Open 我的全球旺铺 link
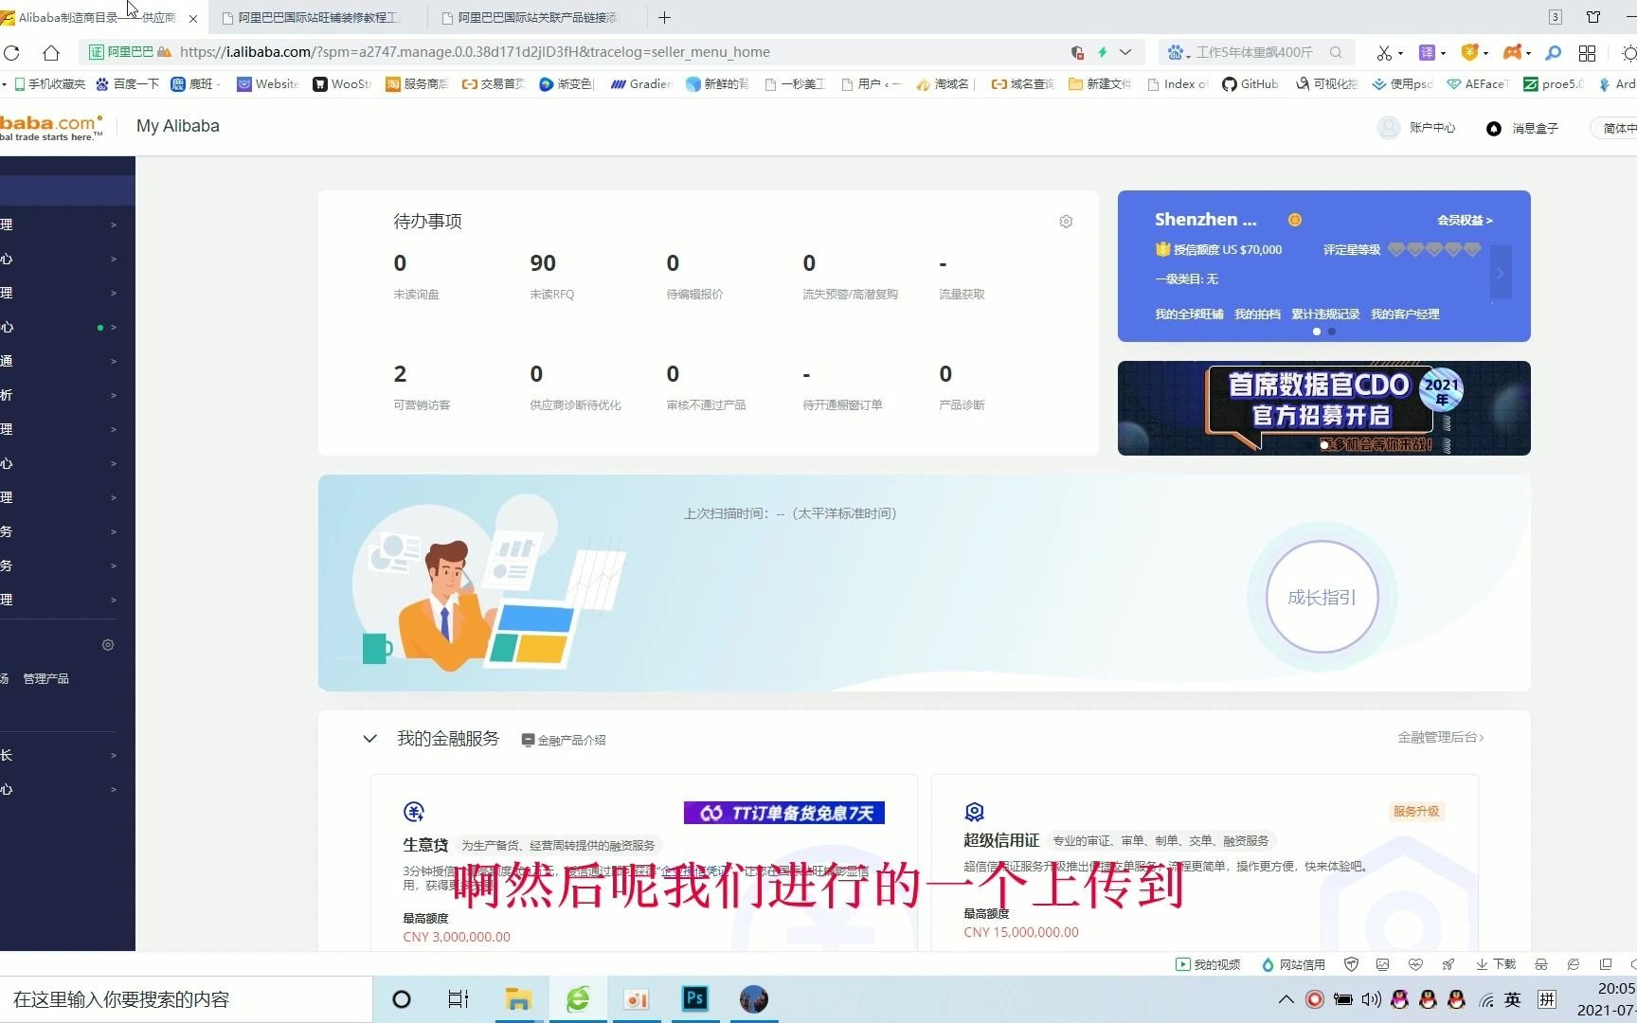The height and width of the screenshot is (1023, 1637). click(x=1189, y=314)
